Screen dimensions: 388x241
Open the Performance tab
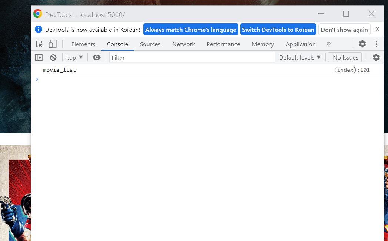[x=224, y=44]
